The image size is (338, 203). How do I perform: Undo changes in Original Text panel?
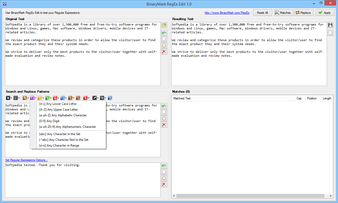coord(164,33)
